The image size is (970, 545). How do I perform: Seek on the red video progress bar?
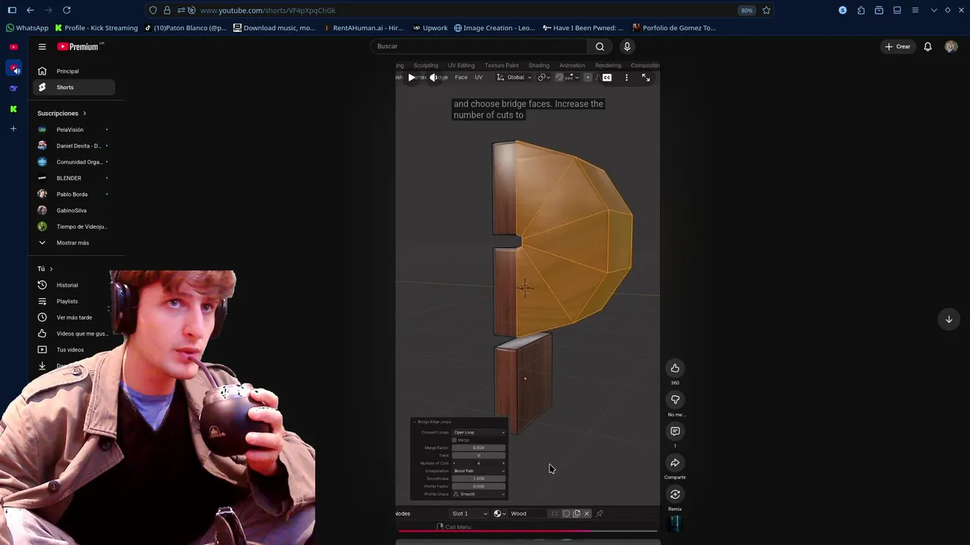(x=527, y=531)
